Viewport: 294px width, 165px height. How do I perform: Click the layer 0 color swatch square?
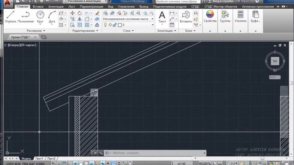click(x=120, y=25)
